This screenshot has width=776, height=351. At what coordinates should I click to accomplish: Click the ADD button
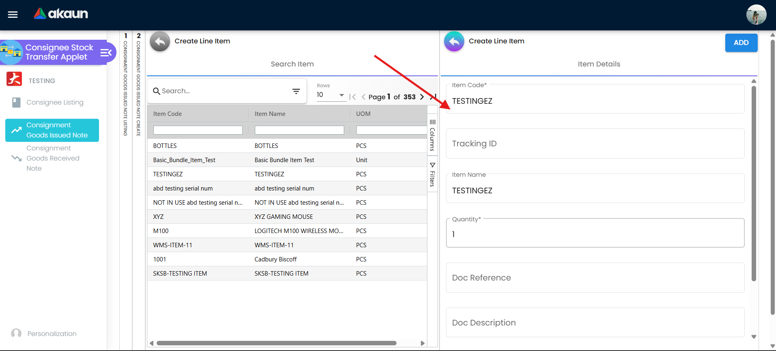pos(741,43)
